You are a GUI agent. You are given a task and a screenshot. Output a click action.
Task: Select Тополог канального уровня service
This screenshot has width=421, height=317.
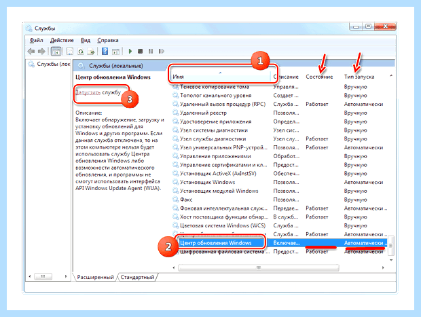pos(216,95)
